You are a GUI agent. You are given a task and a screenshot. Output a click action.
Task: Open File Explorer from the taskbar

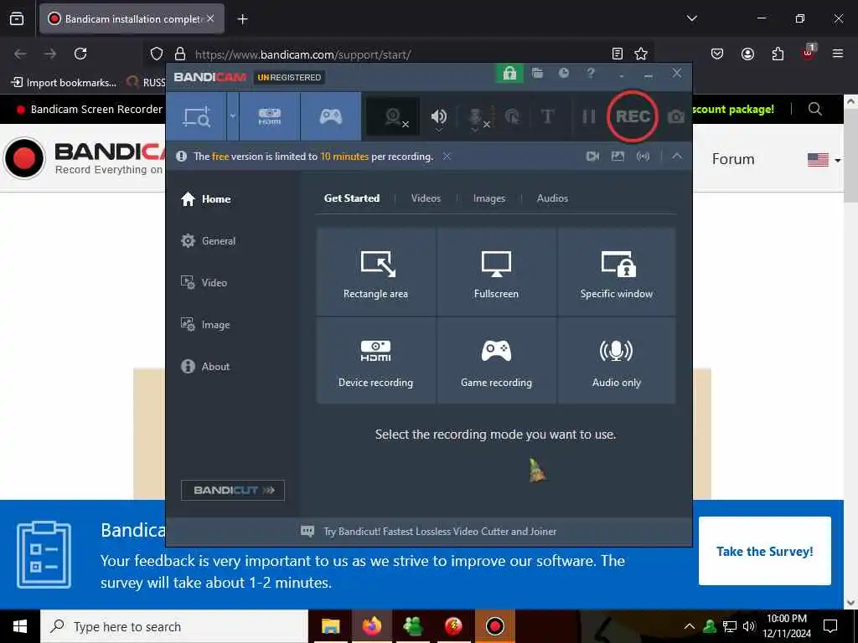tap(330, 626)
